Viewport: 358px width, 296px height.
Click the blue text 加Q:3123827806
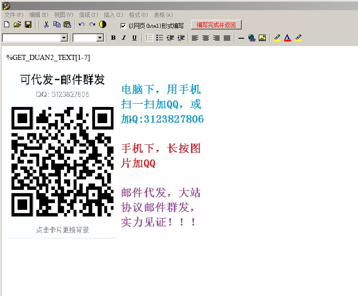(x=162, y=119)
